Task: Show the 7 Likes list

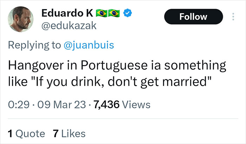Action: [69, 133]
